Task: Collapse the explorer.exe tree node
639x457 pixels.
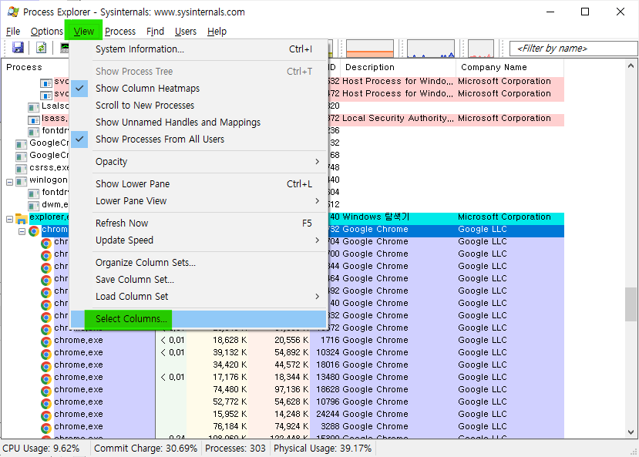Action: (10, 219)
